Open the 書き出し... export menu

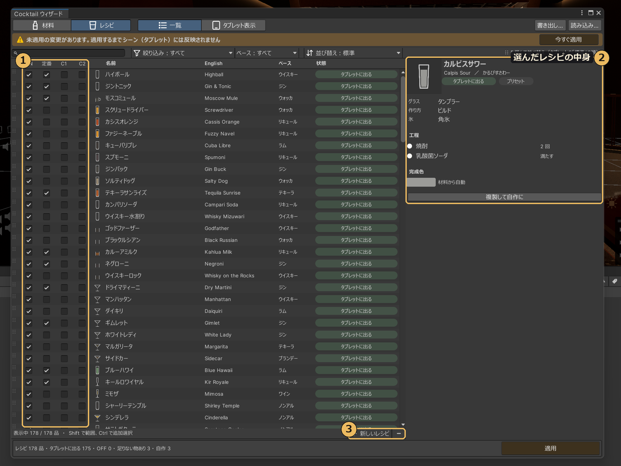point(550,25)
